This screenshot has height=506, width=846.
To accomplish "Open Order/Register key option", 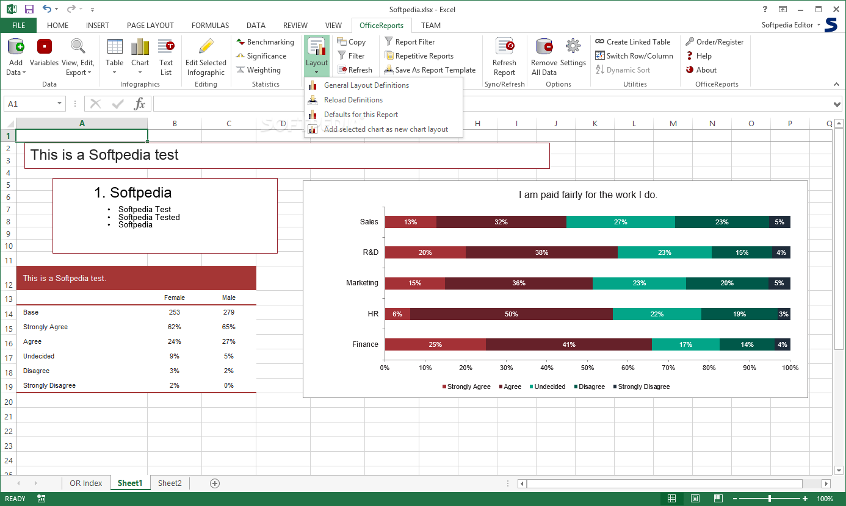I will pos(714,42).
